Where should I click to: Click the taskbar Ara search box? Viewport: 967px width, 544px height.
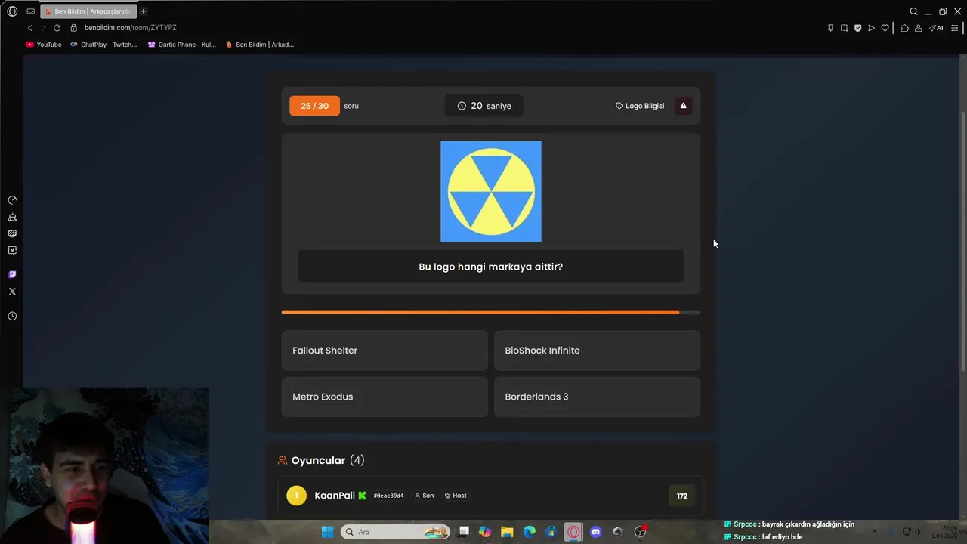pyautogui.click(x=395, y=532)
